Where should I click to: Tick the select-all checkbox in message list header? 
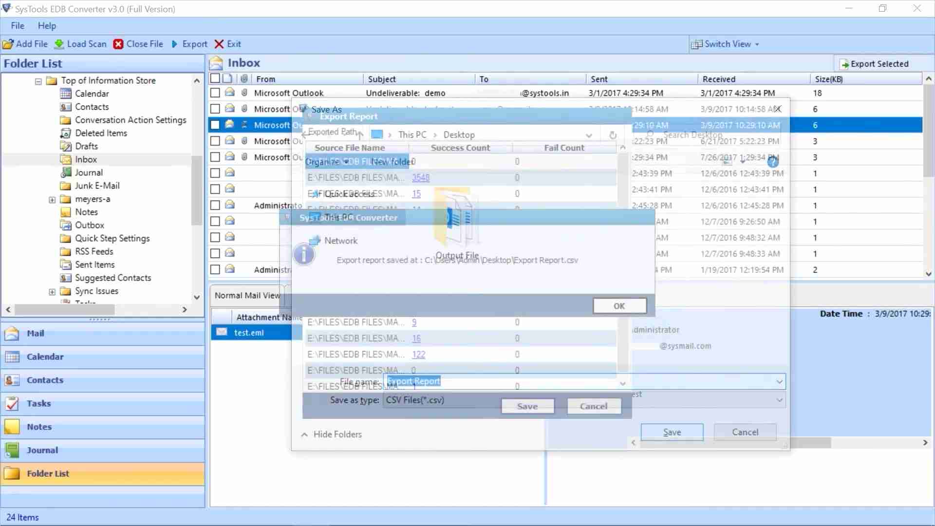click(x=215, y=78)
